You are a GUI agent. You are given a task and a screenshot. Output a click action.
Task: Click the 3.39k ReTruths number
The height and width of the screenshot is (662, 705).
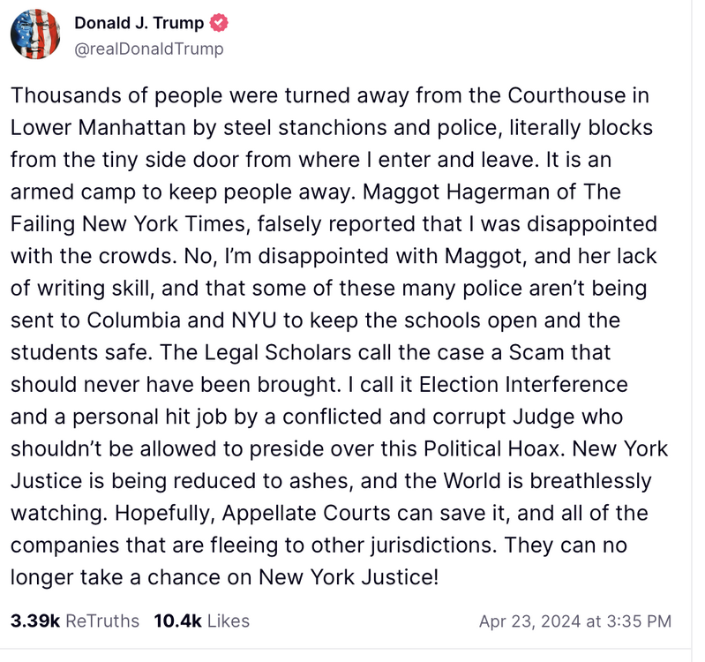34,621
